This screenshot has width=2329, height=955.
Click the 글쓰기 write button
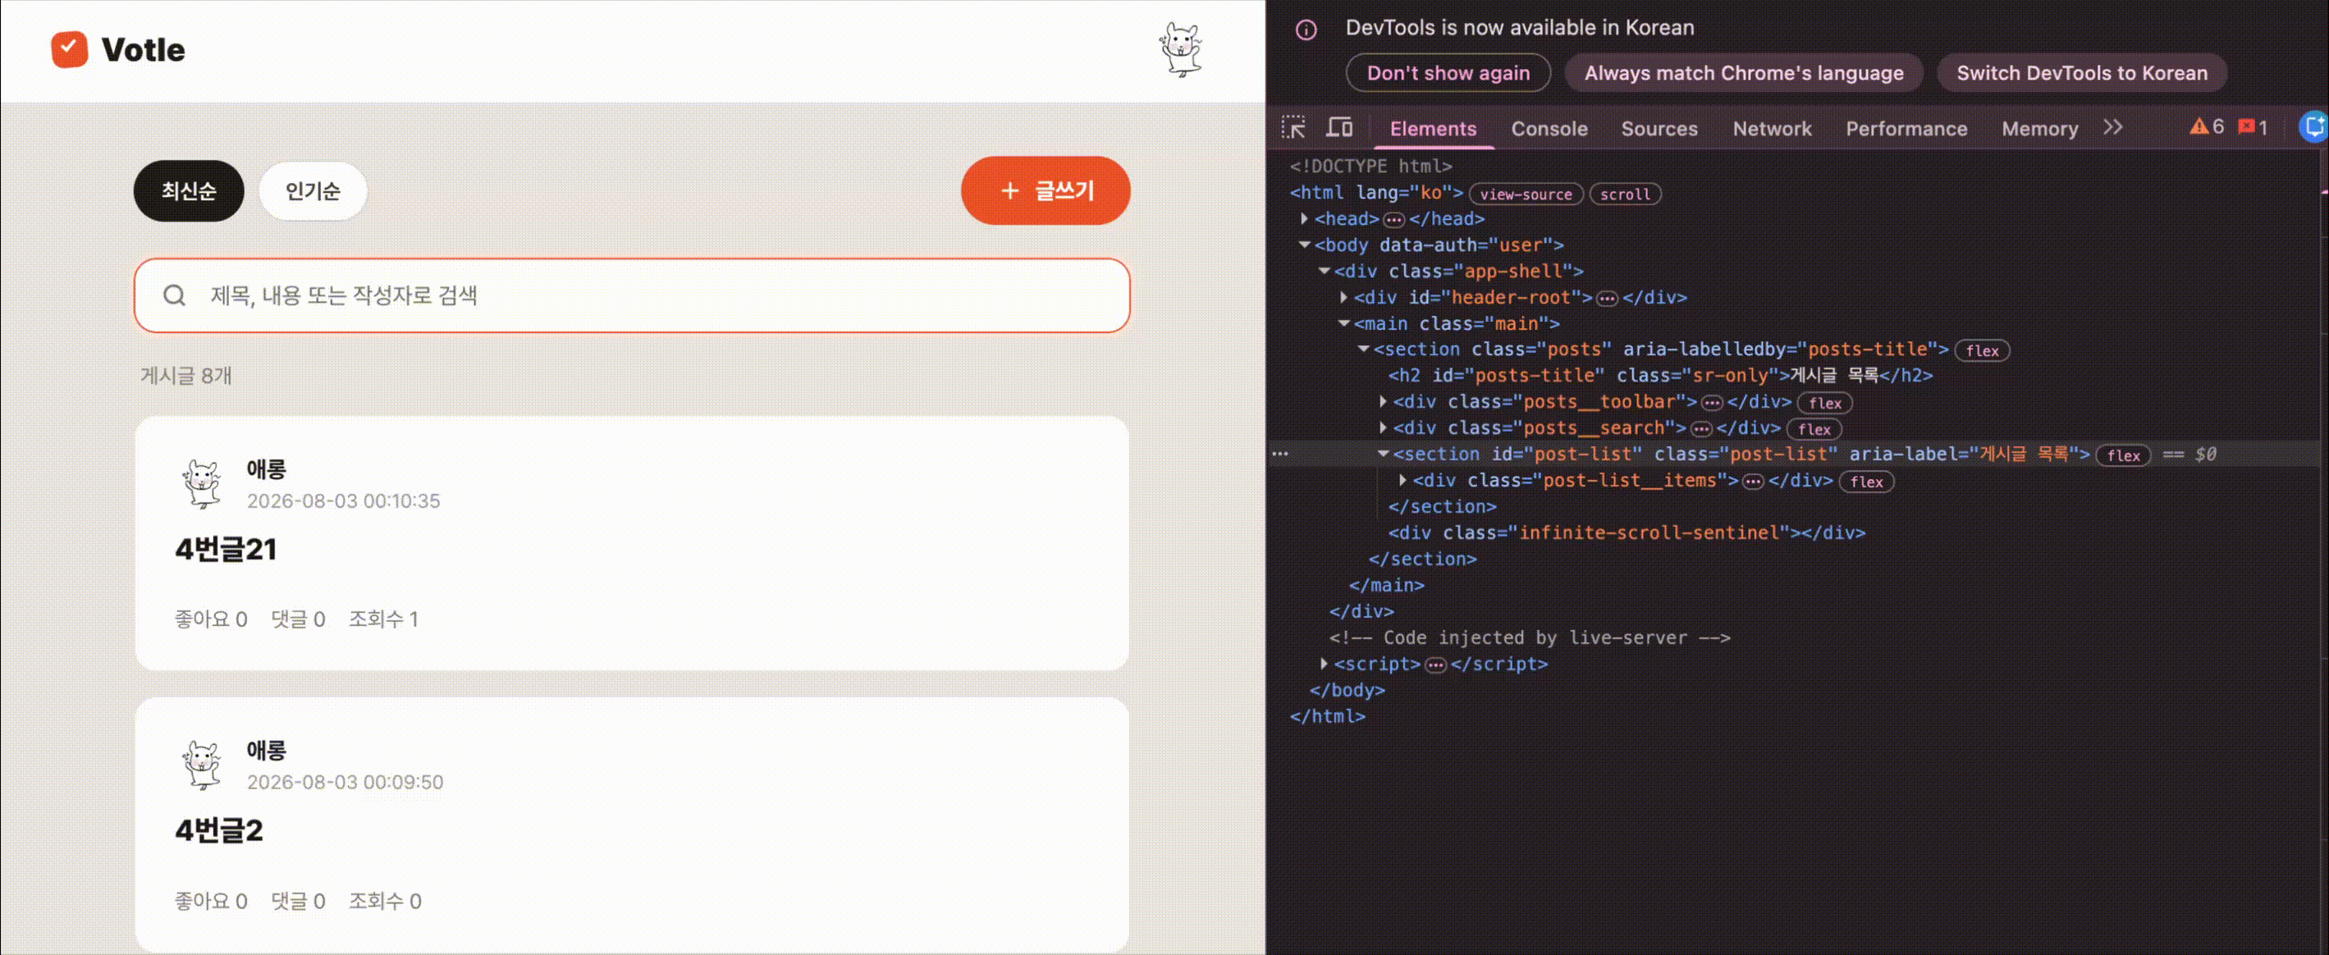tap(1046, 190)
